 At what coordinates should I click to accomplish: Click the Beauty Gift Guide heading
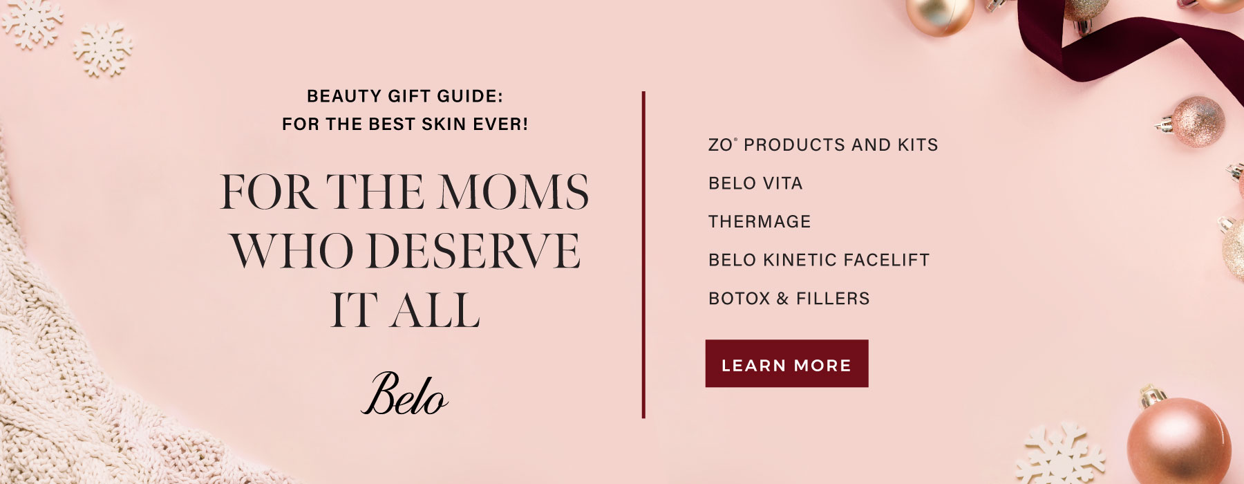(405, 96)
